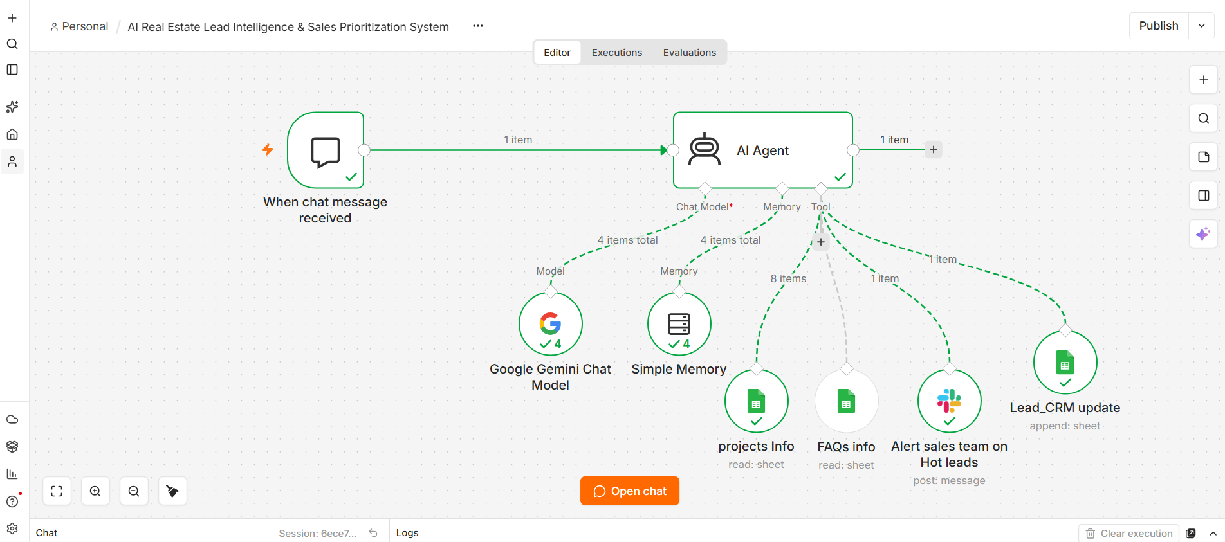The image size is (1225, 542).
Task: Add a tool via Tool connector plus
Action: click(821, 242)
